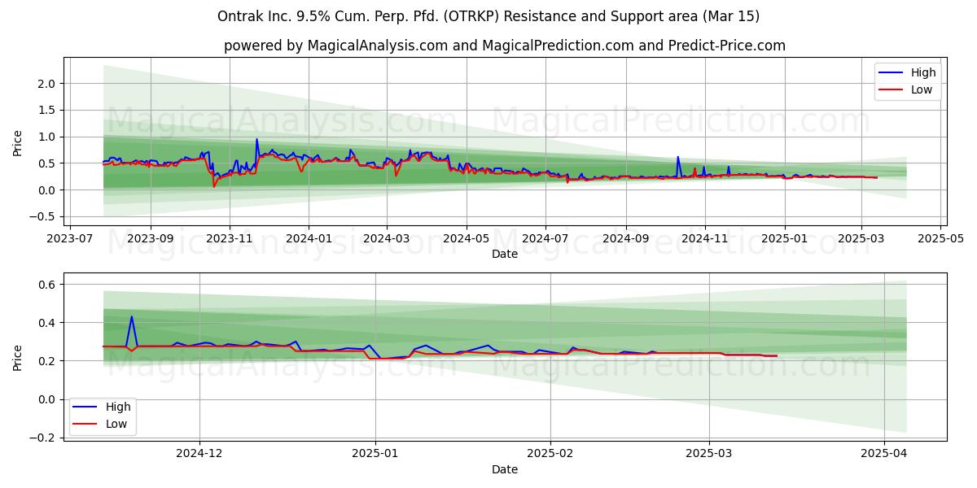This screenshot has height=488, width=977.
Task: Click the 2025-02 tick on bottom chart
Action: point(550,455)
